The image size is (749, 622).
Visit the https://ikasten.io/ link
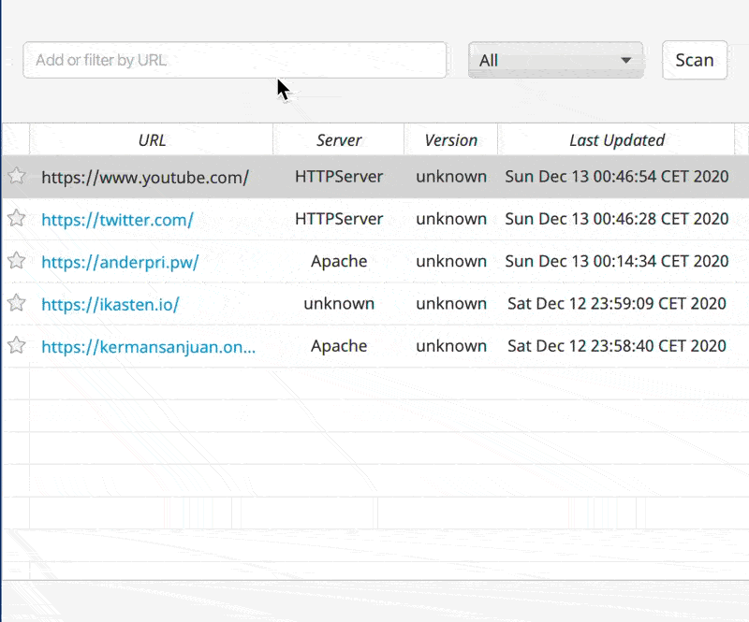(110, 304)
